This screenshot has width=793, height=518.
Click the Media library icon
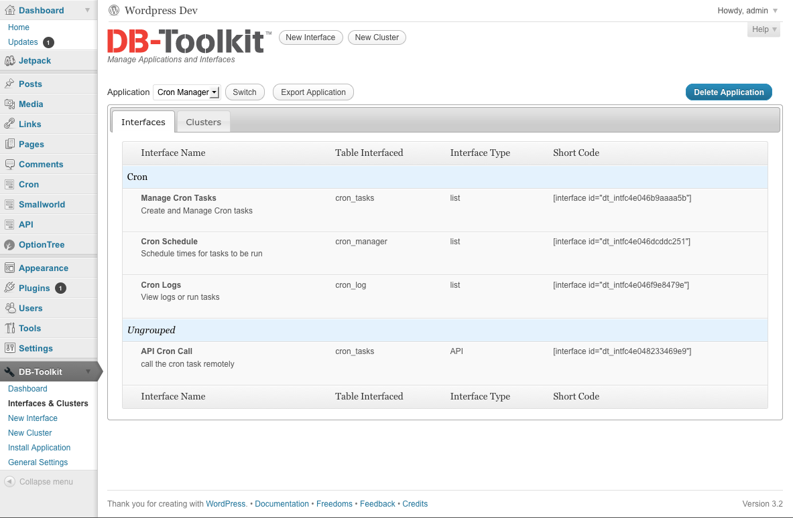coord(9,104)
